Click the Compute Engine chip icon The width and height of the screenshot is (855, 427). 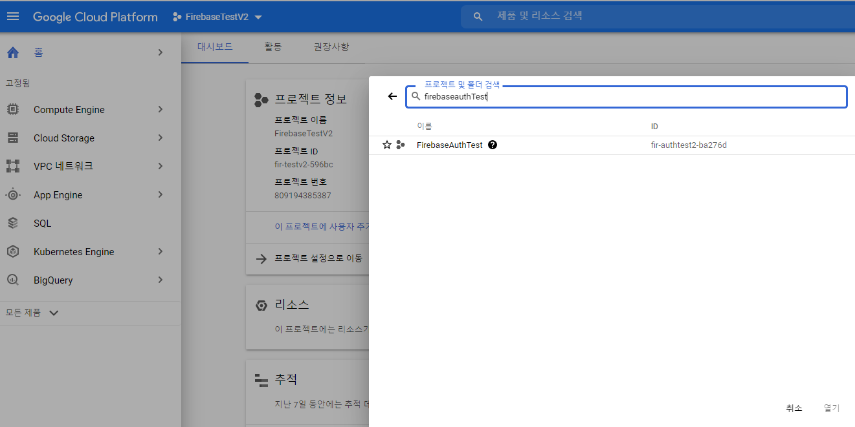(13, 110)
